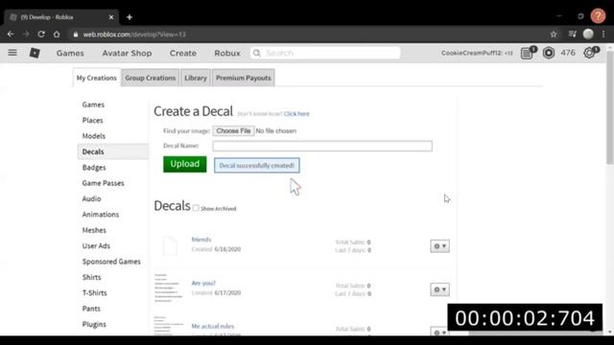Go back with the browser back arrow
Screen dimensions: 614x345
(x=11, y=34)
